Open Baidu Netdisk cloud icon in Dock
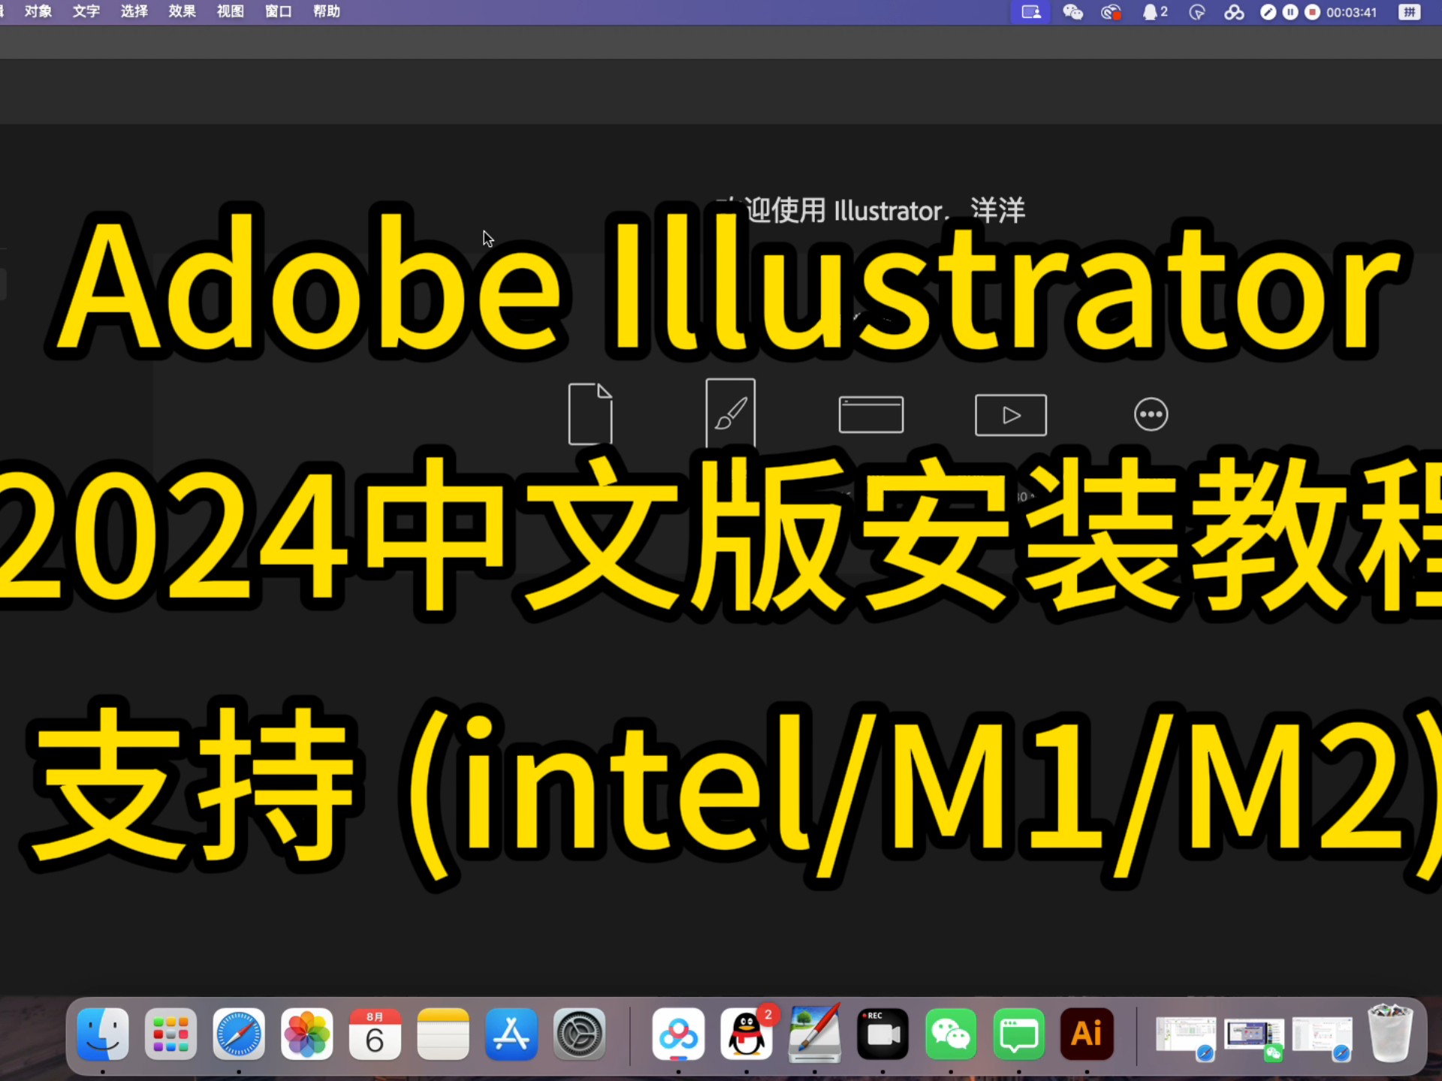Viewport: 1442px width, 1081px height. point(678,1034)
